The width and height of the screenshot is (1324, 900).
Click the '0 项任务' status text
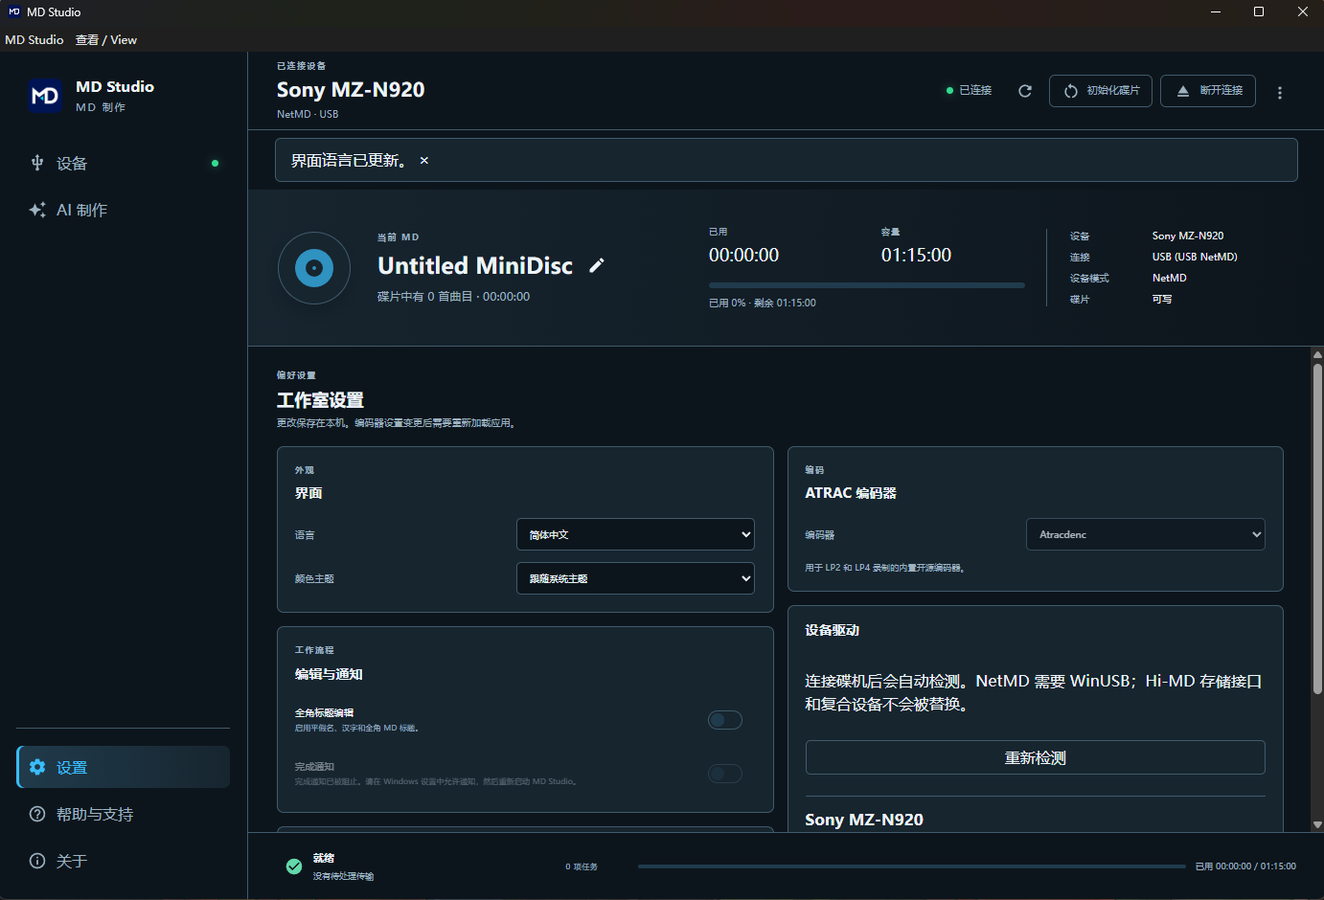pos(582,866)
